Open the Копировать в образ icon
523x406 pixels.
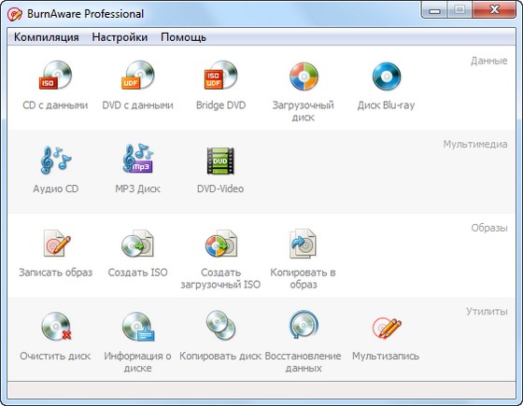coord(303,244)
